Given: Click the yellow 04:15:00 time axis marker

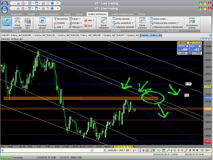Looking at the screenshot, I should (x=123, y=147).
